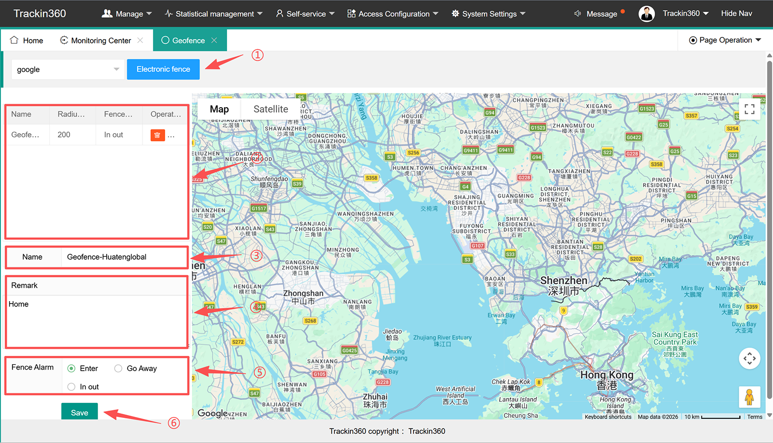Close the Monitoring Center tab
The image size is (773, 443).
coord(140,40)
